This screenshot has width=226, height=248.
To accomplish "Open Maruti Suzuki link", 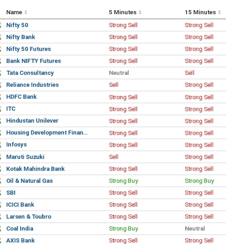I will click(25, 157).
